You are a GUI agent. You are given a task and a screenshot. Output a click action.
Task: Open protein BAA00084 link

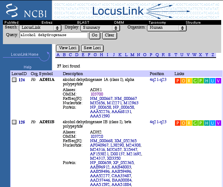(x=122, y=180)
